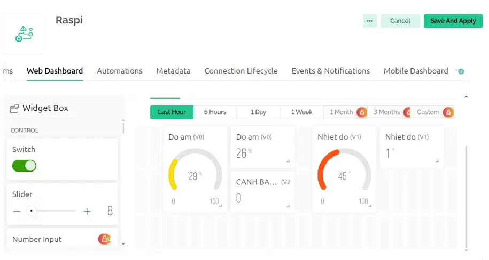Open the Events & Notifications tab
489x260 pixels.
click(x=330, y=71)
